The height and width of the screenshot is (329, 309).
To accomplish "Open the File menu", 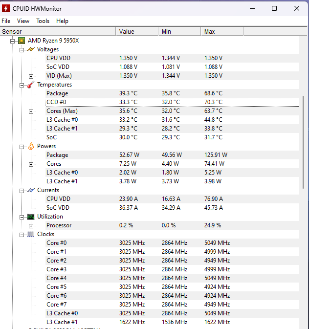I will tap(6, 21).
